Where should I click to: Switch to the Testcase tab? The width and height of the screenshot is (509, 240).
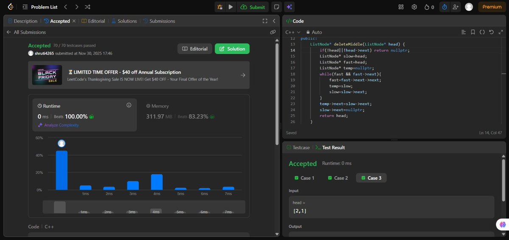pos(298,147)
